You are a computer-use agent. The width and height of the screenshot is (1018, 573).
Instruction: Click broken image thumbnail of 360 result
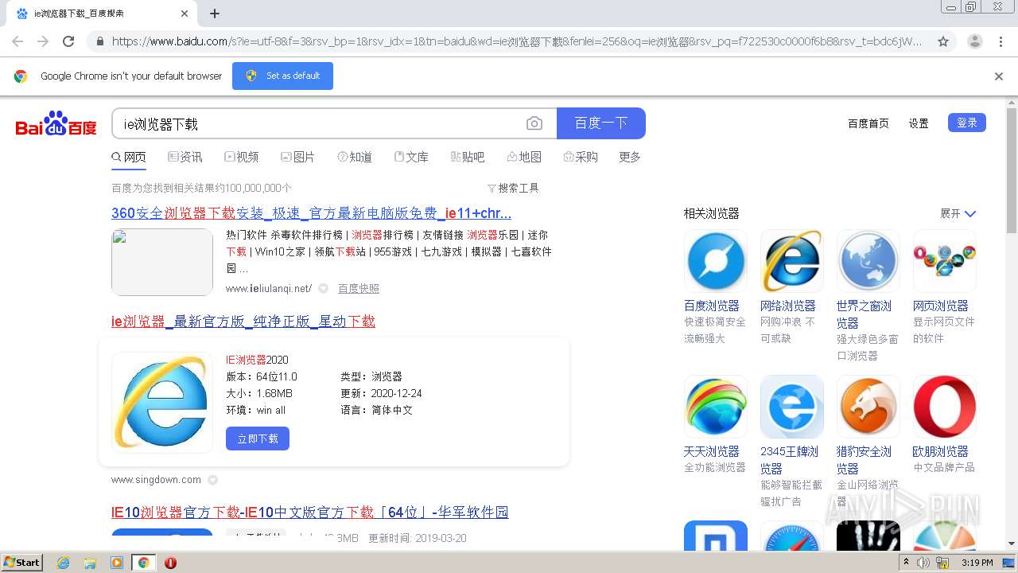tap(162, 262)
